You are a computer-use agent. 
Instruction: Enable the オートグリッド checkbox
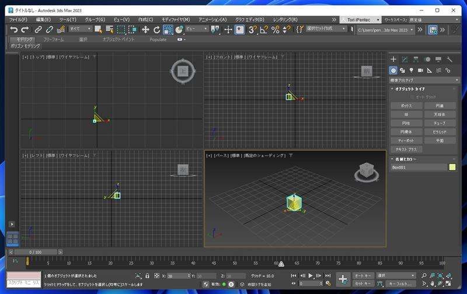[x=413, y=97]
